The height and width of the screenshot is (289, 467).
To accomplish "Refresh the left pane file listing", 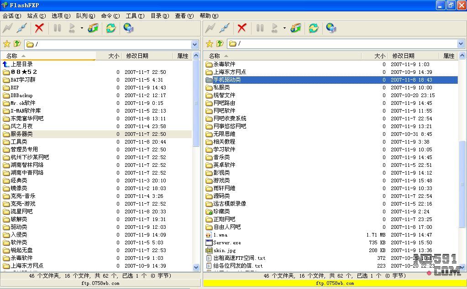I will (111, 28).
